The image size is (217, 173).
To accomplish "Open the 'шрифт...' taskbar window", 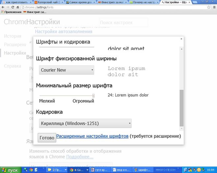I will point(143,170).
